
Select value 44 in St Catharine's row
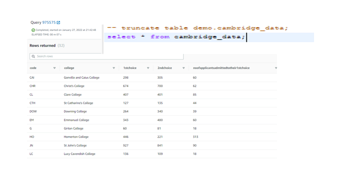point(195,103)
